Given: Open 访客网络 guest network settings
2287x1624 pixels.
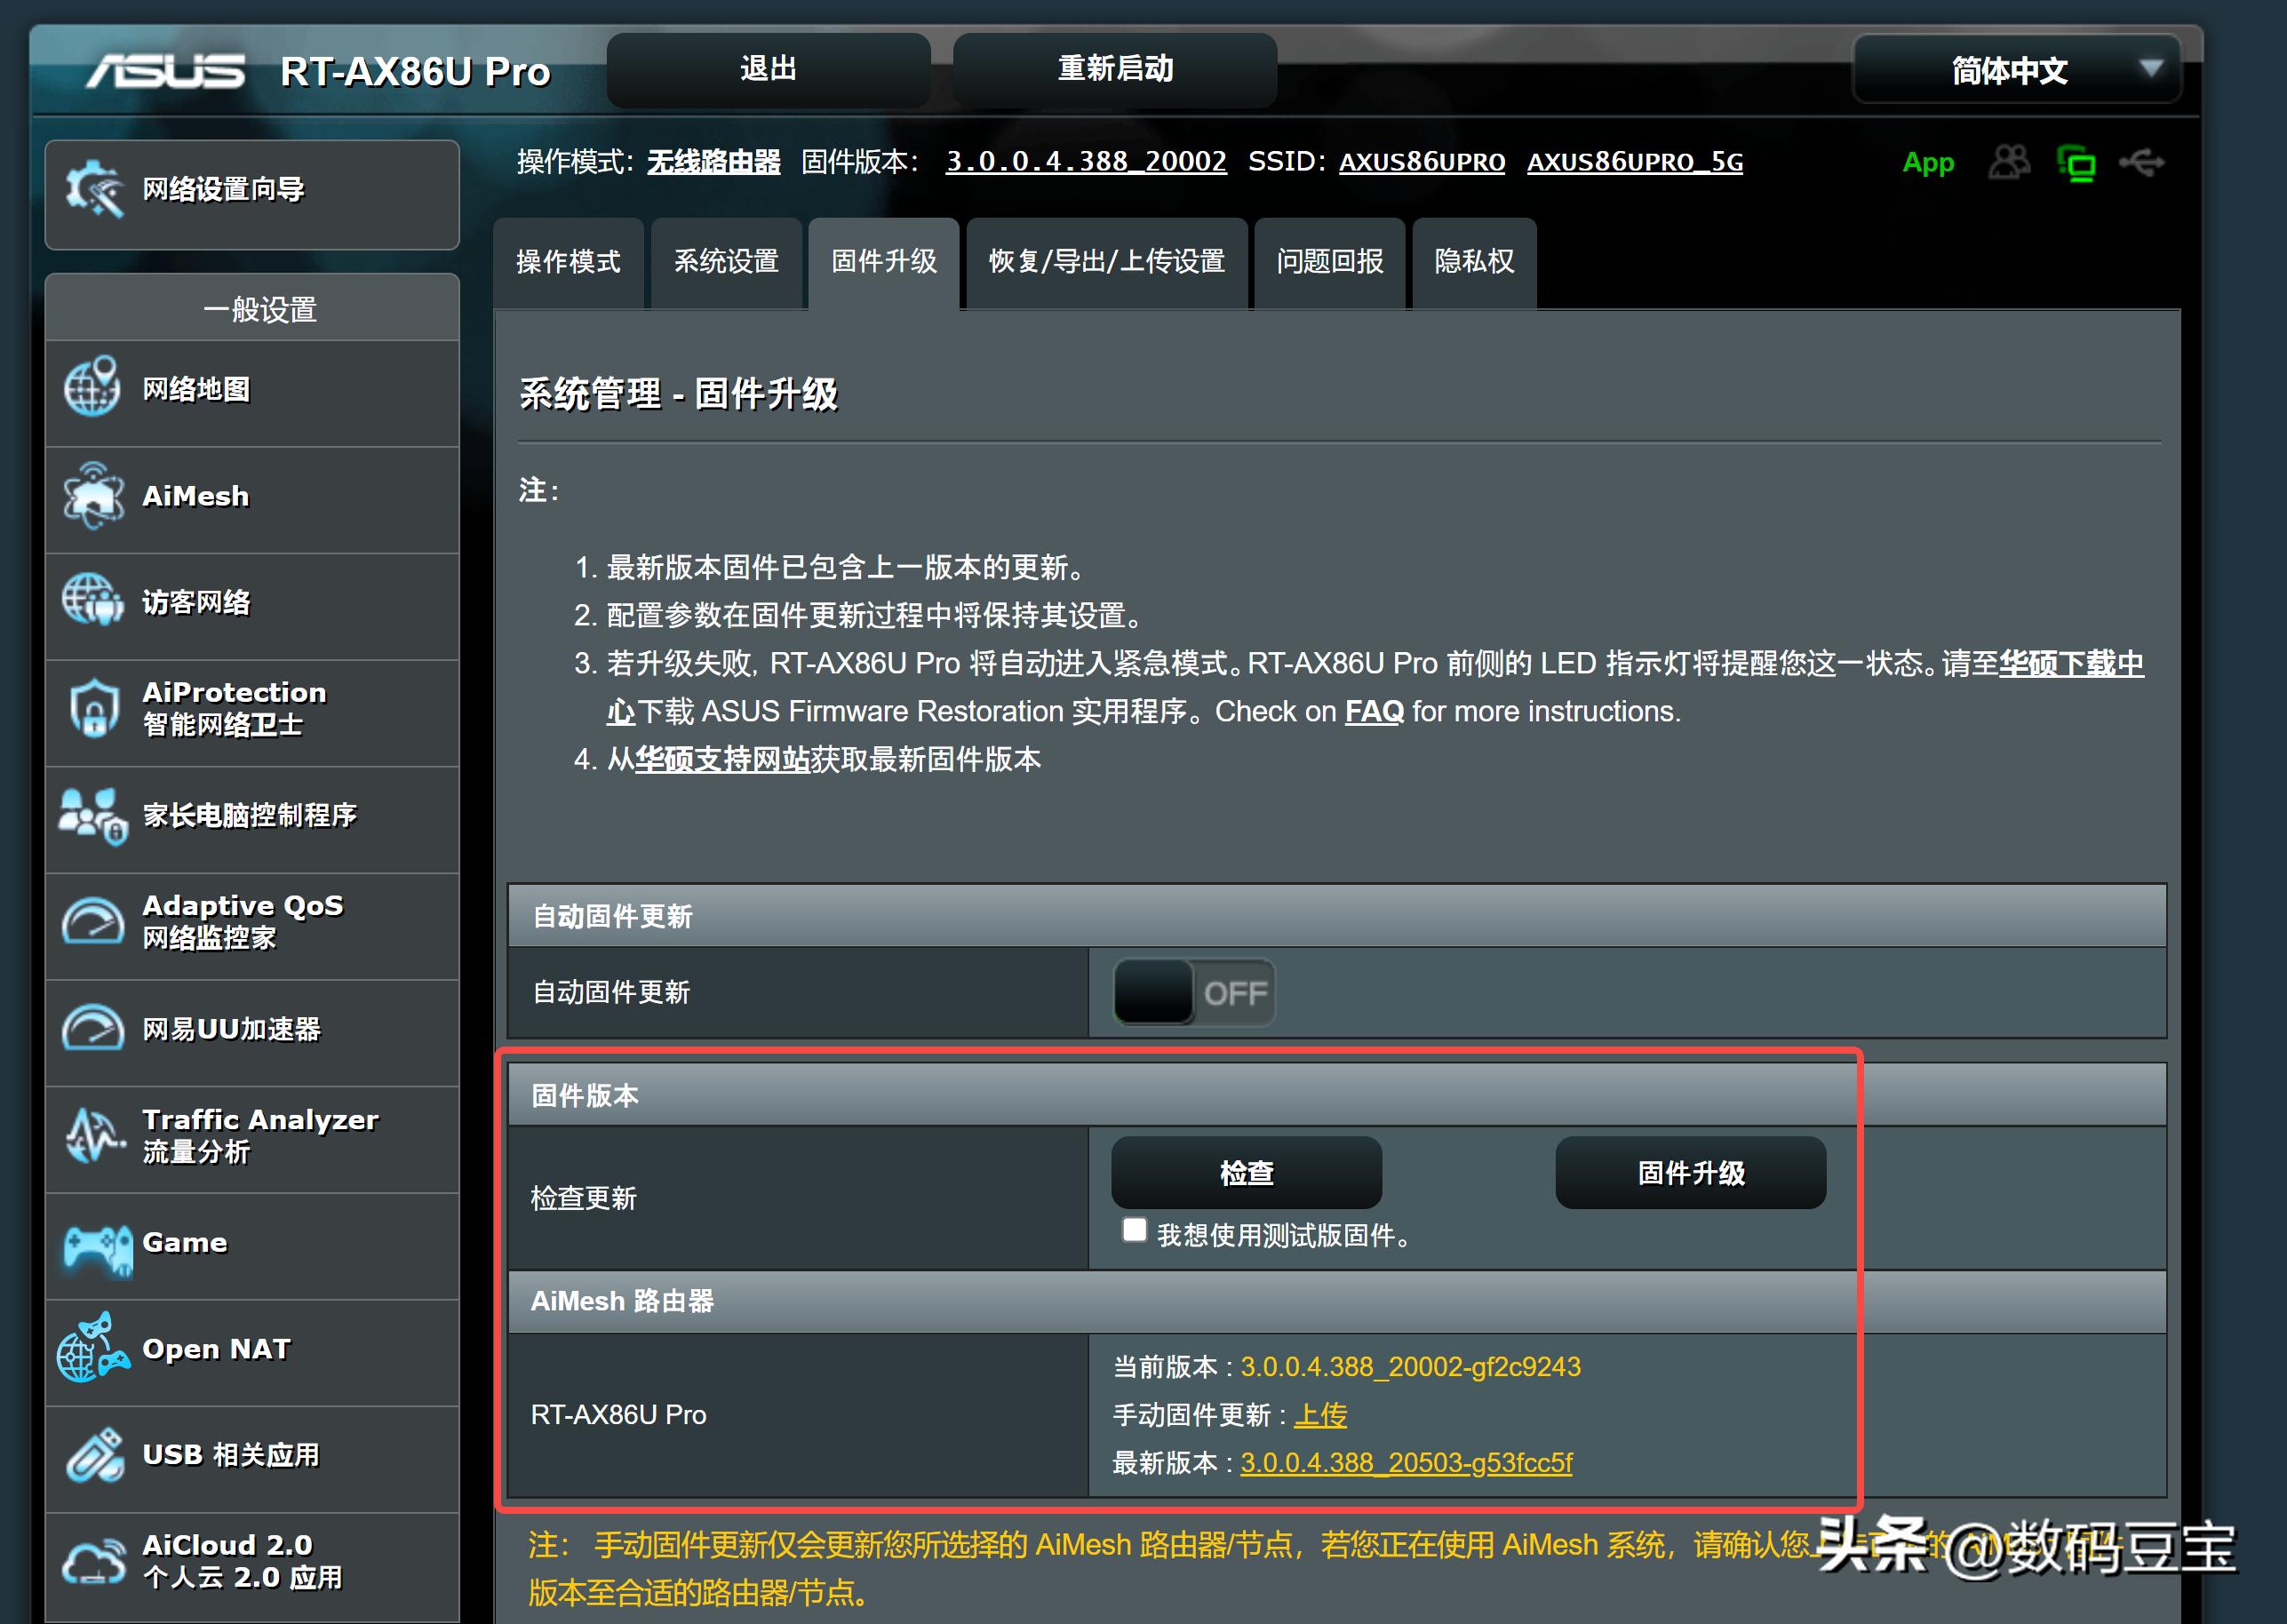Looking at the screenshot, I should point(199,602).
